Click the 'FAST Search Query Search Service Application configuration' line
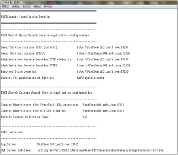Viewport: 178px width, 155px height. pos(45,35)
